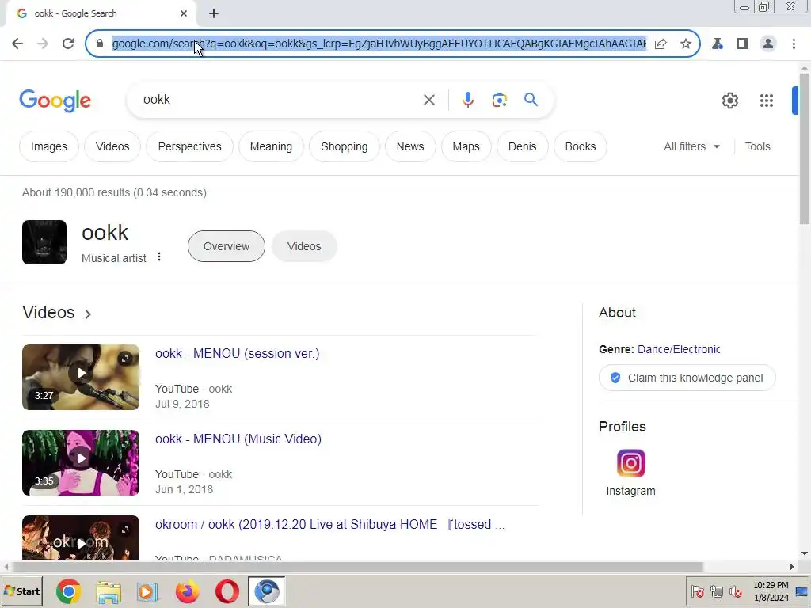811x608 pixels.
Task: Play MENOU session ver. video thumbnail
Action: click(x=81, y=377)
